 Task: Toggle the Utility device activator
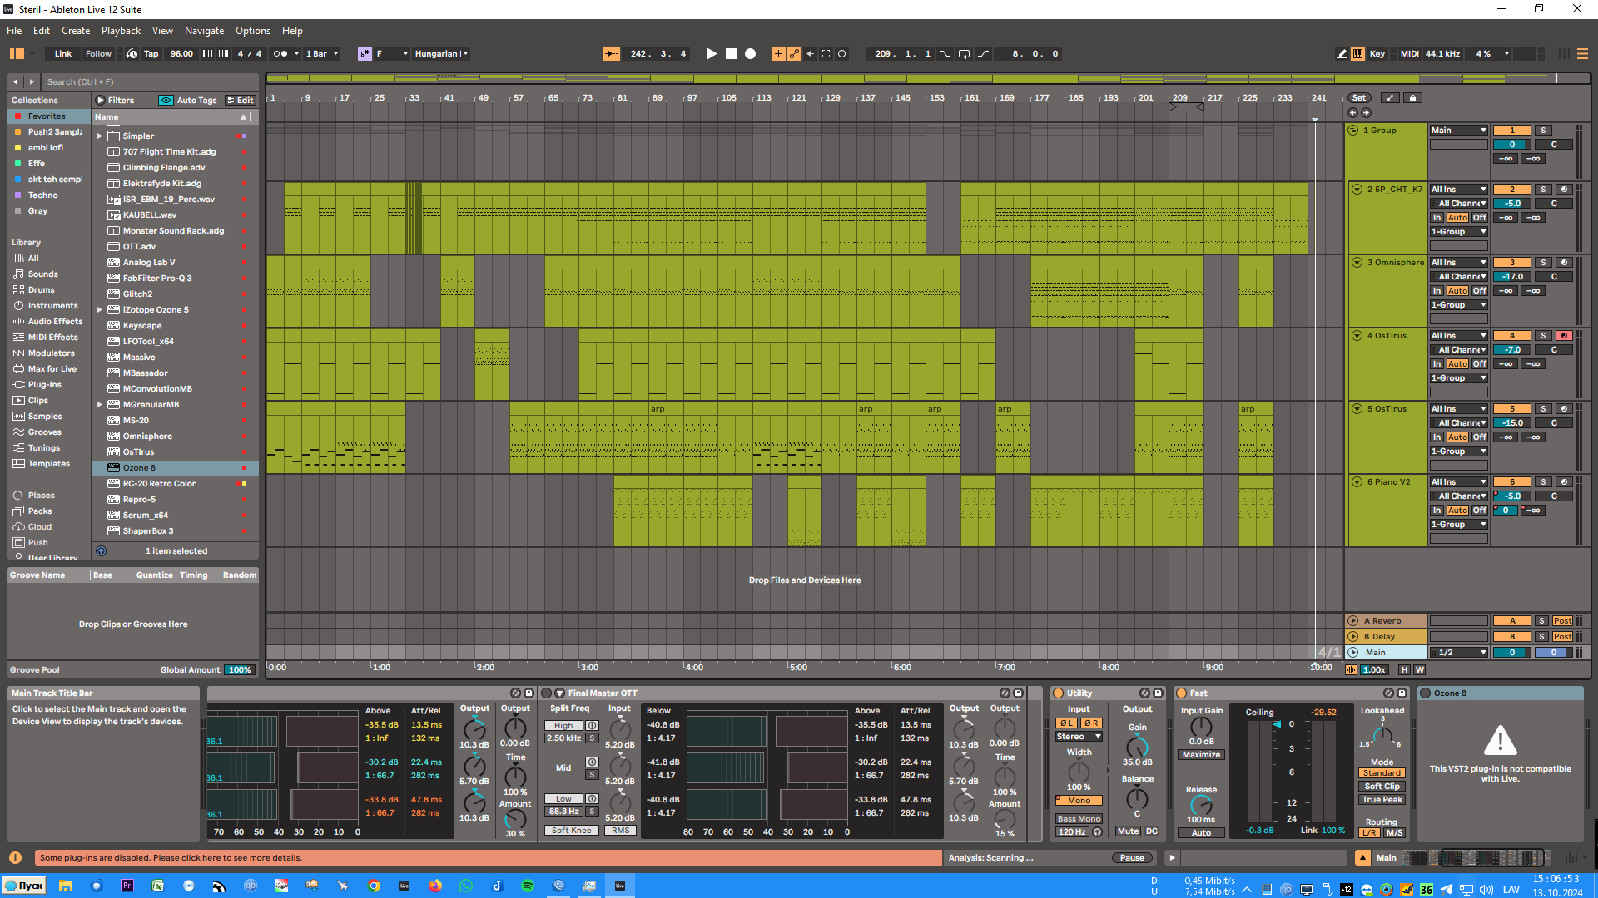(1059, 693)
